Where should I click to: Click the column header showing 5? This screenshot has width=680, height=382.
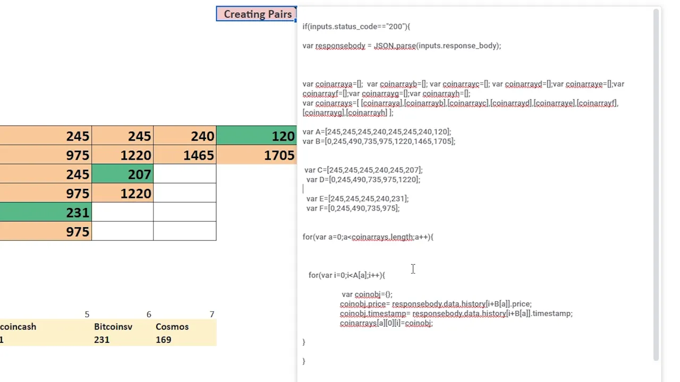87,314
